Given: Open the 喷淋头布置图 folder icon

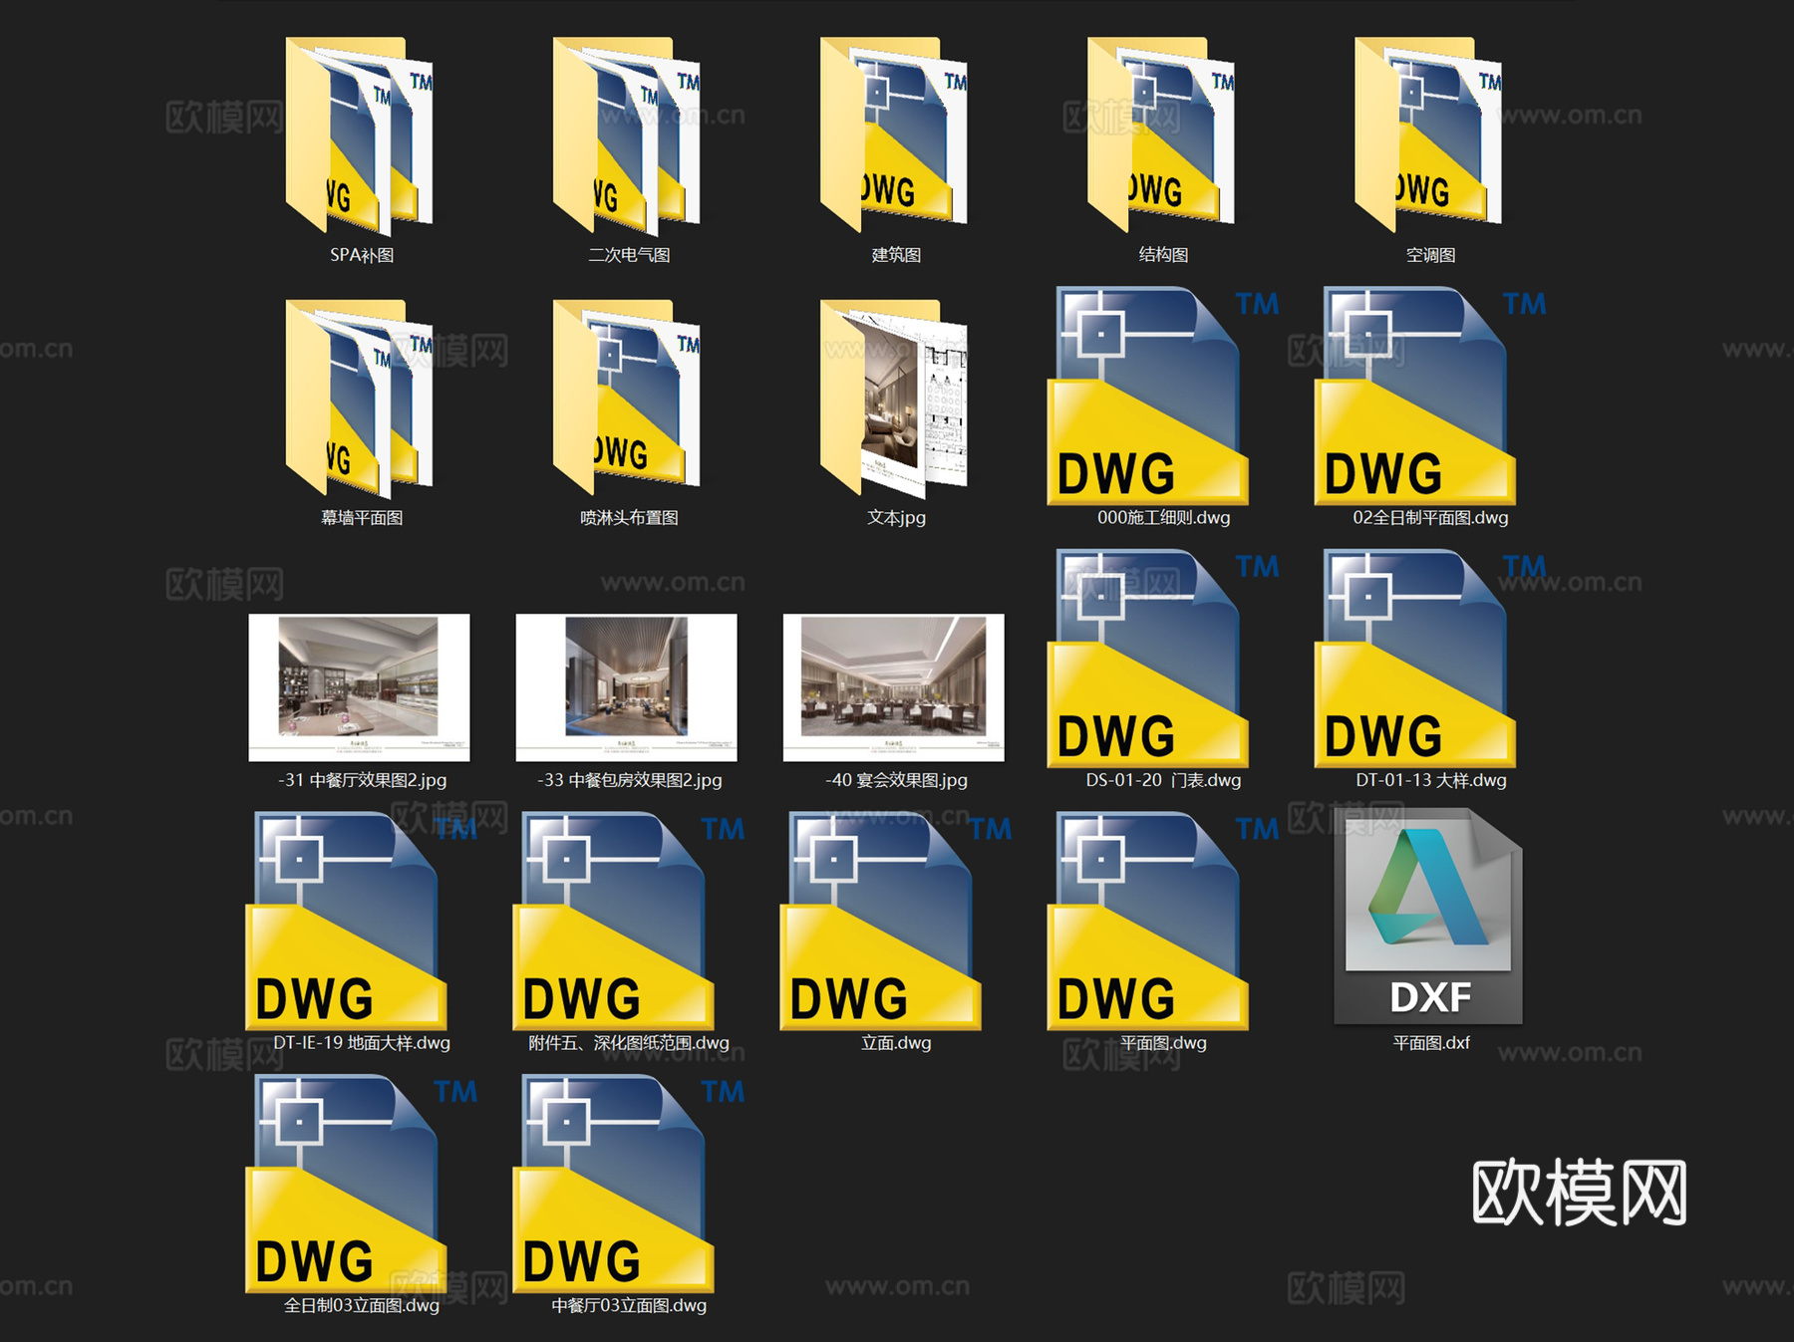Looking at the screenshot, I should [x=627, y=398].
